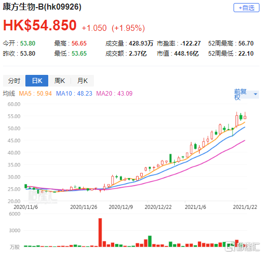Image resolution: width=263 pixels, height=255 pixels.
Task: Click the 市值 value 448.16亿
Action: point(186,54)
